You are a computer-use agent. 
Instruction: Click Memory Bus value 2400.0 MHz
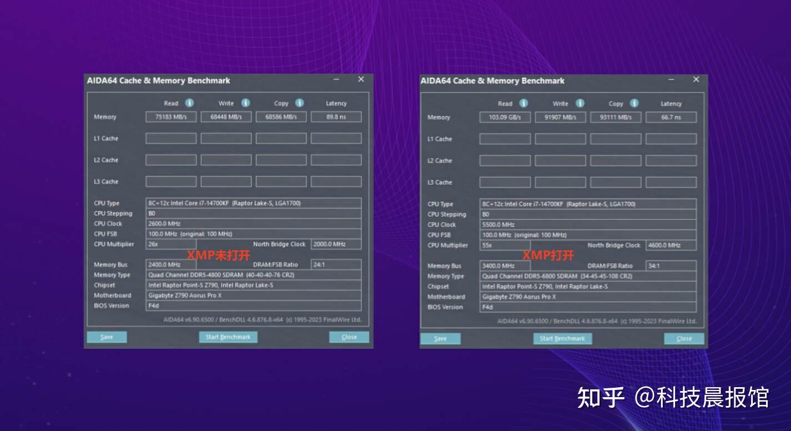tap(171, 265)
